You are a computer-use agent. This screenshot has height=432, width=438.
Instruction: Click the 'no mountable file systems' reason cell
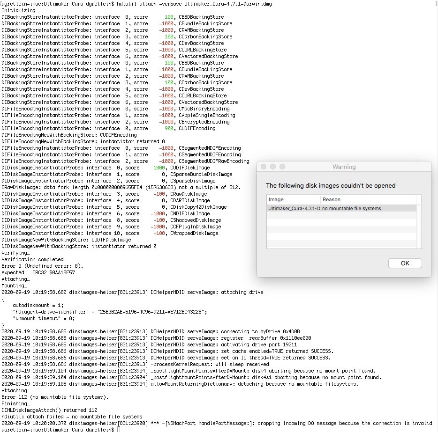coord(351,208)
